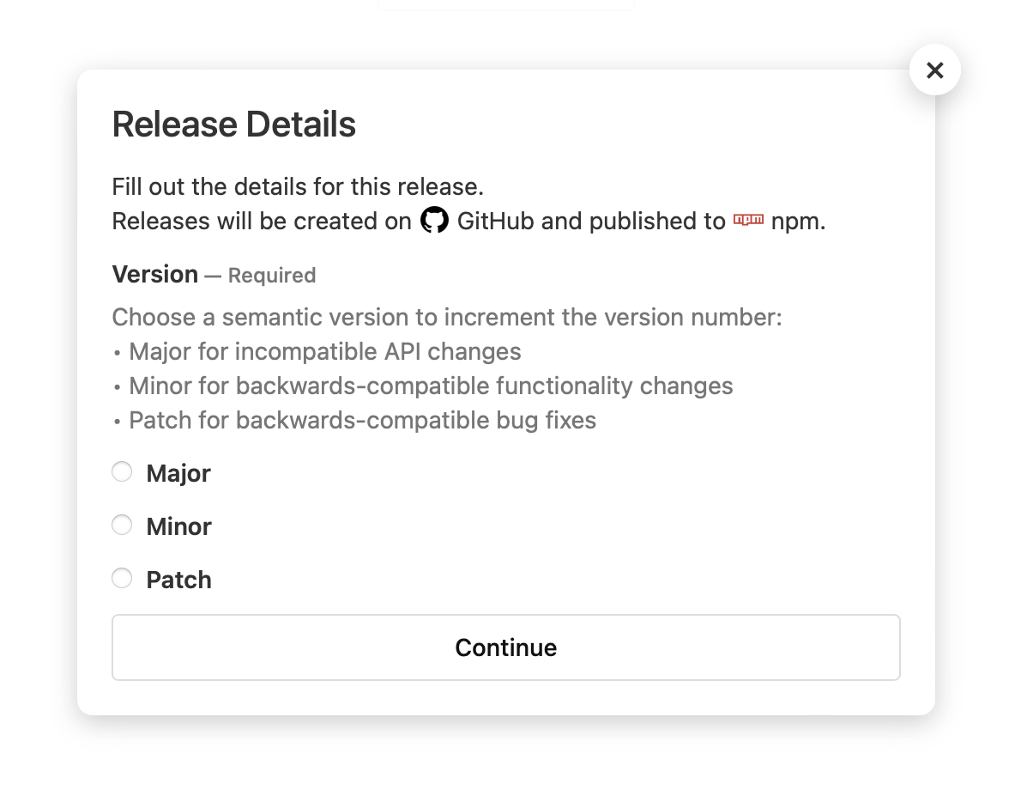Viewport: 1021px width, 790px height.
Task: Click the "Release Details" heading
Action: click(233, 125)
